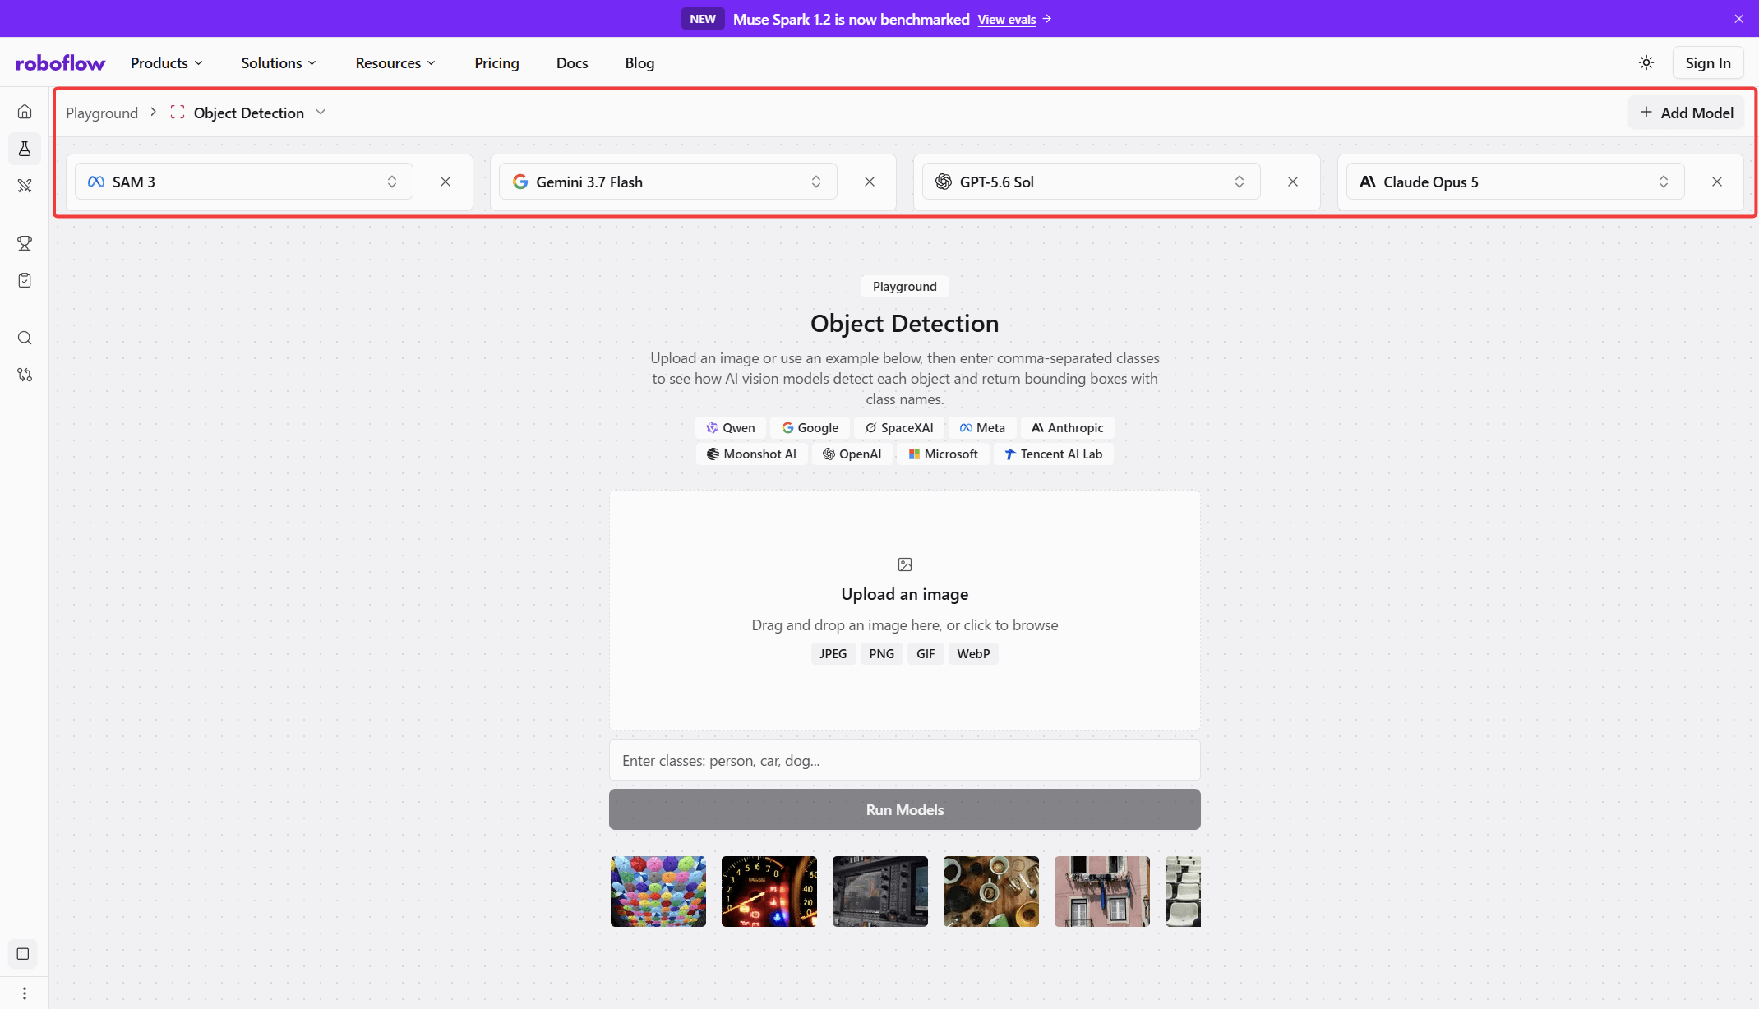
Task: Focus the Enter classes input field
Action: [x=905, y=761]
